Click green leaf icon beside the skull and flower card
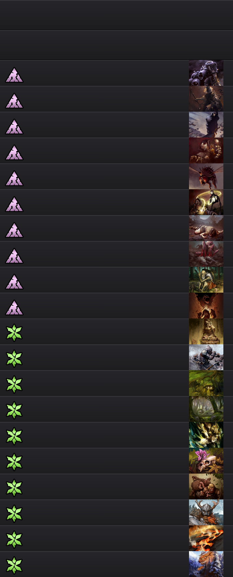 [x=14, y=462]
